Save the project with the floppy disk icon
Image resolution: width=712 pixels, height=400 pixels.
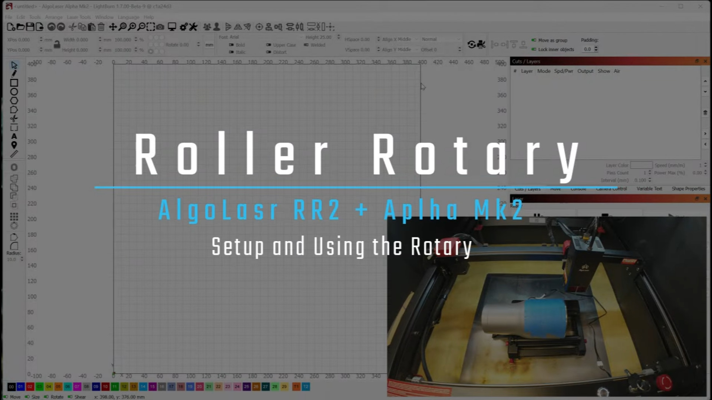(30, 27)
